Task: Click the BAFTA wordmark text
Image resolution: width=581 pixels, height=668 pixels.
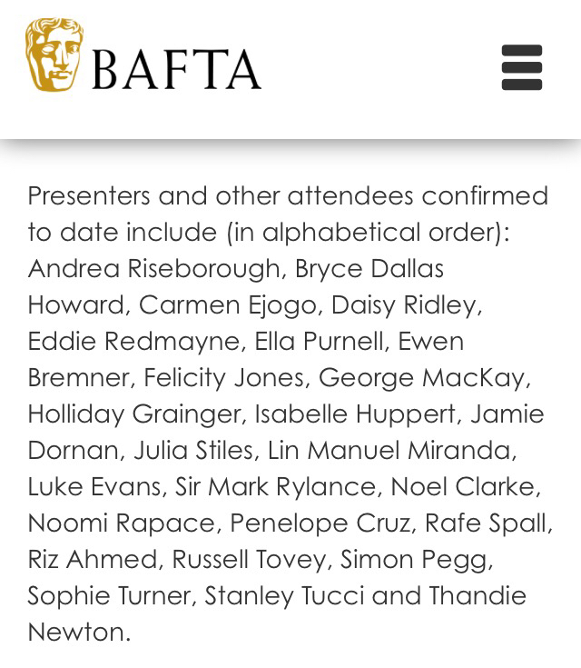Action: coord(176,69)
